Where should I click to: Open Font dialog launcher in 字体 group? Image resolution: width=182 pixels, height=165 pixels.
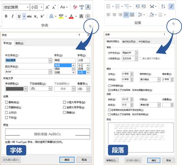click(x=90, y=26)
